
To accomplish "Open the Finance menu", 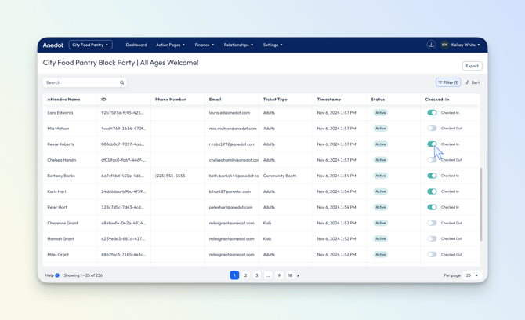I will tap(204, 45).
